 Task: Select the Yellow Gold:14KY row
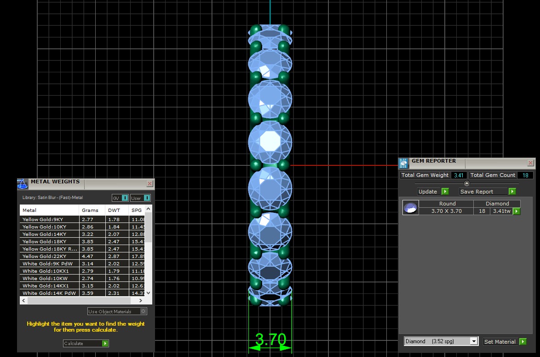point(82,234)
